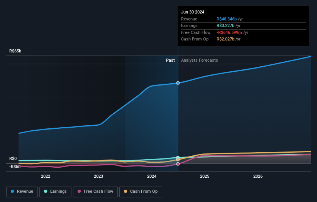Click the Cash From Op row label in tooltip

(x=195, y=39)
